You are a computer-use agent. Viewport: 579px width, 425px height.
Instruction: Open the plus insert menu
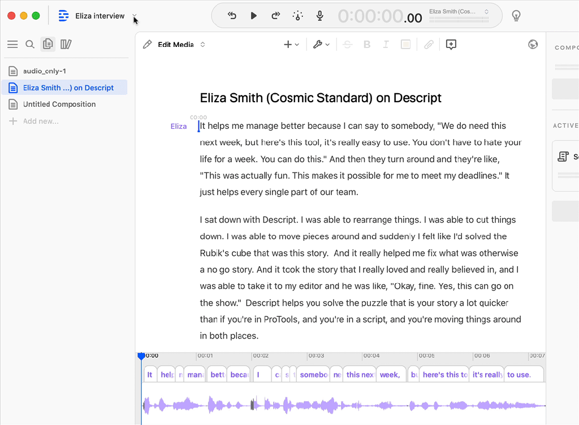tap(291, 45)
